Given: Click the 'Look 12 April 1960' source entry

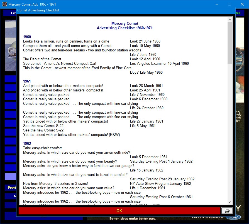Looking at the screenshot, I should coord(145,59).
